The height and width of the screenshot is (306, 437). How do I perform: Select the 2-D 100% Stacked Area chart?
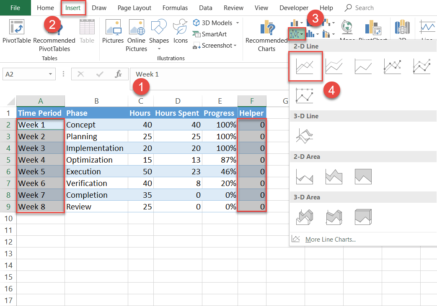pyautogui.click(x=363, y=176)
